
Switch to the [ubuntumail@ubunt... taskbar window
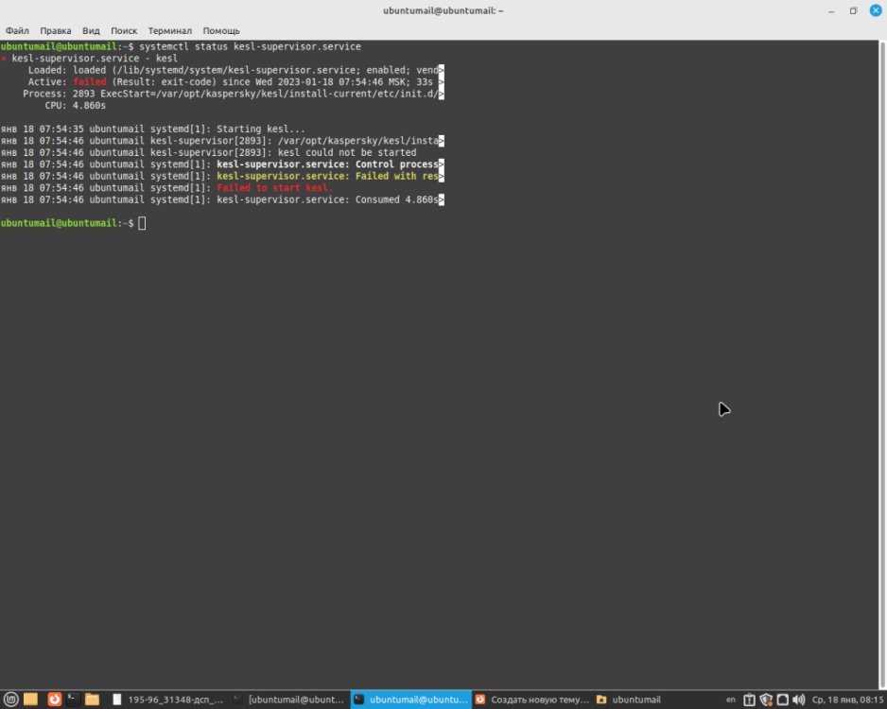coord(288,700)
